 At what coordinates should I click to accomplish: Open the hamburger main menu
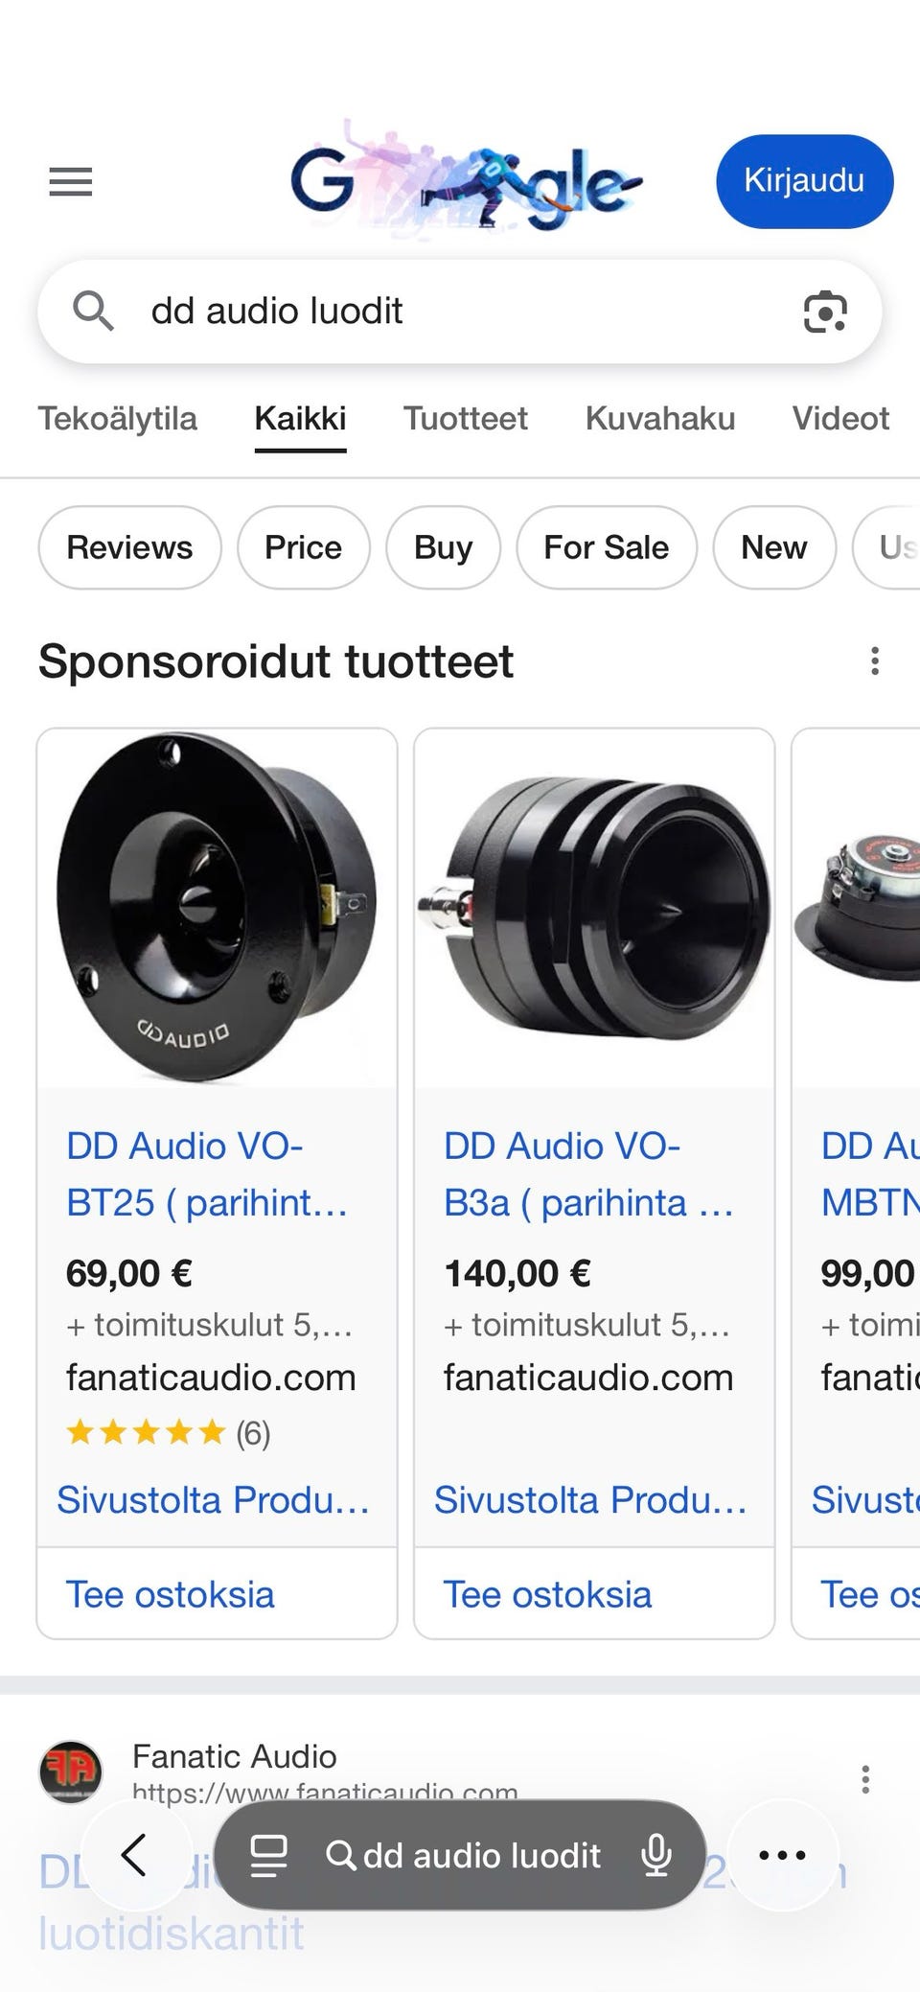click(x=70, y=181)
